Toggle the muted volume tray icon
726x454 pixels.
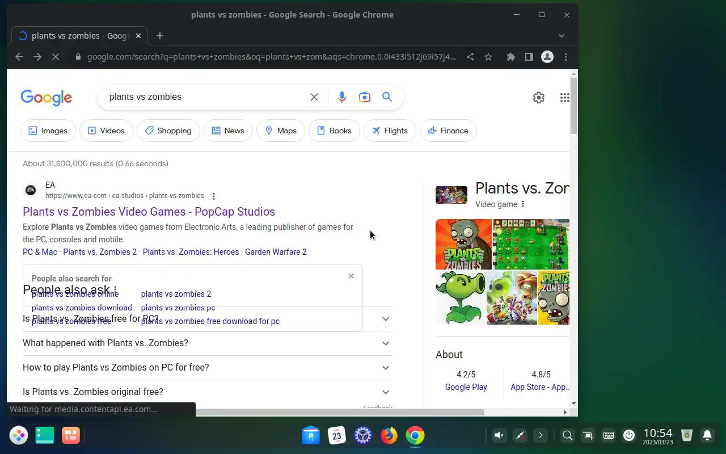point(499,435)
